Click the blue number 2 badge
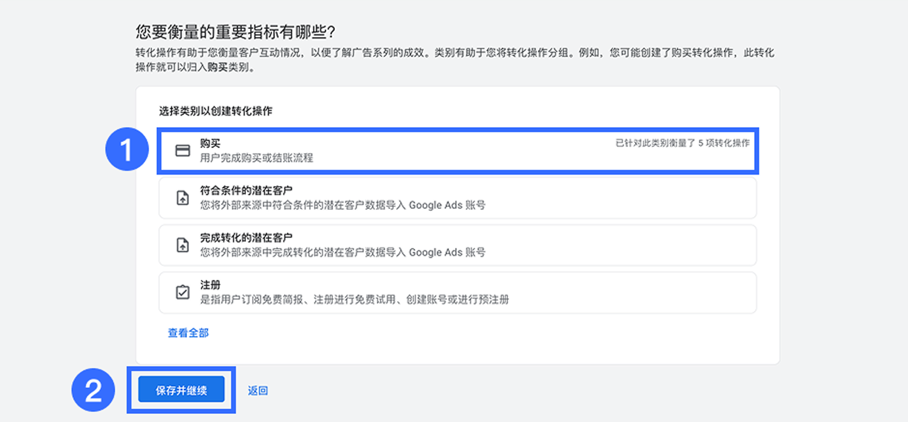The width and height of the screenshot is (908, 422). [x=93, y=390]
